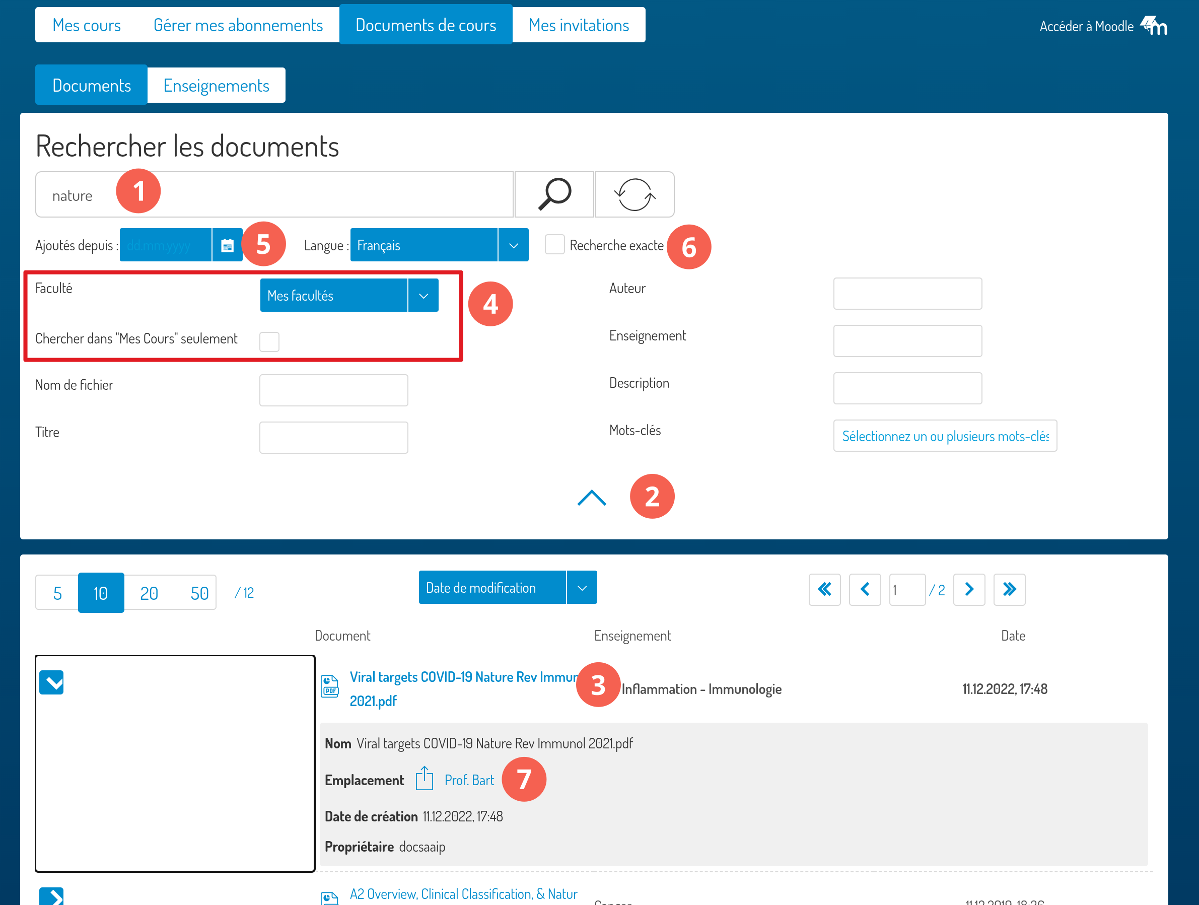Open the calendar date picker icon
Viewport: 1199px width, 905px height.
pyautogui.click(x=227, y=246)
